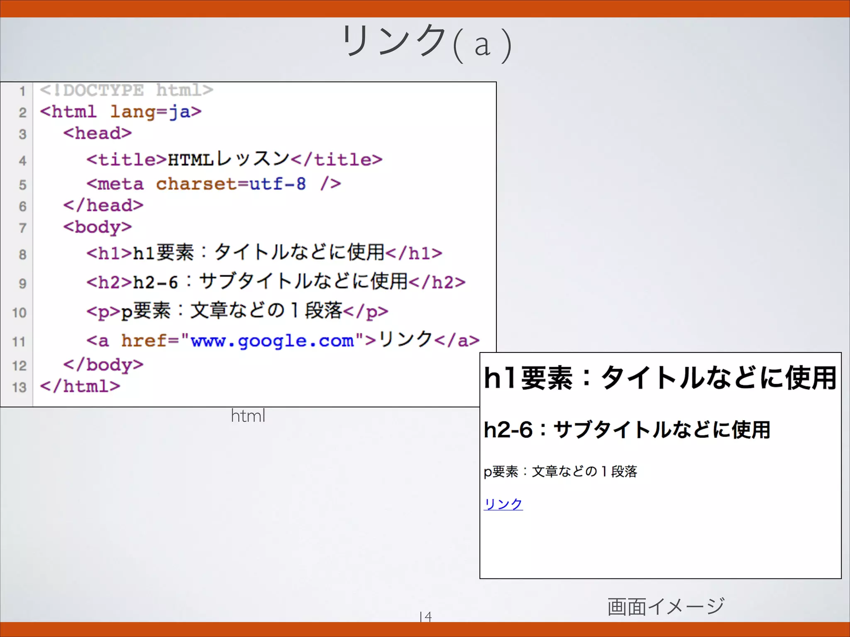Click the html caption under the code
This screenshot has width=850, height=637.
click(248, 416)
